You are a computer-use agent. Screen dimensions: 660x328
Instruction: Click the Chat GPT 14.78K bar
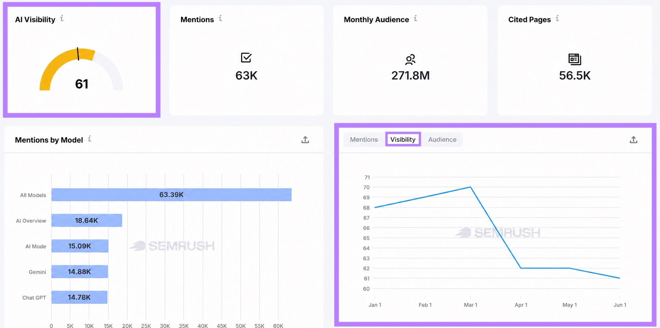[79, 297]
